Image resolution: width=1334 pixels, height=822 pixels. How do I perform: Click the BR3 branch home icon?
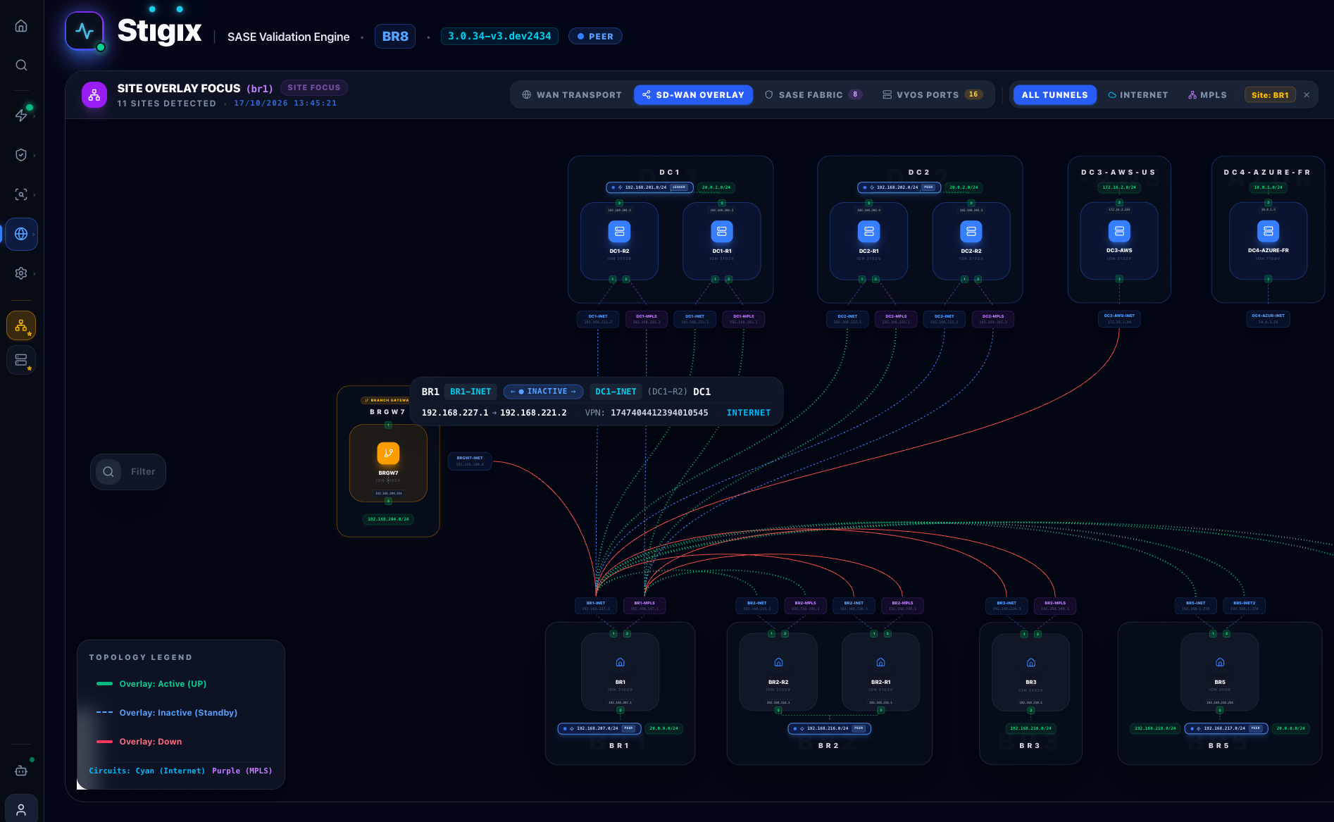coord(1031,662)
